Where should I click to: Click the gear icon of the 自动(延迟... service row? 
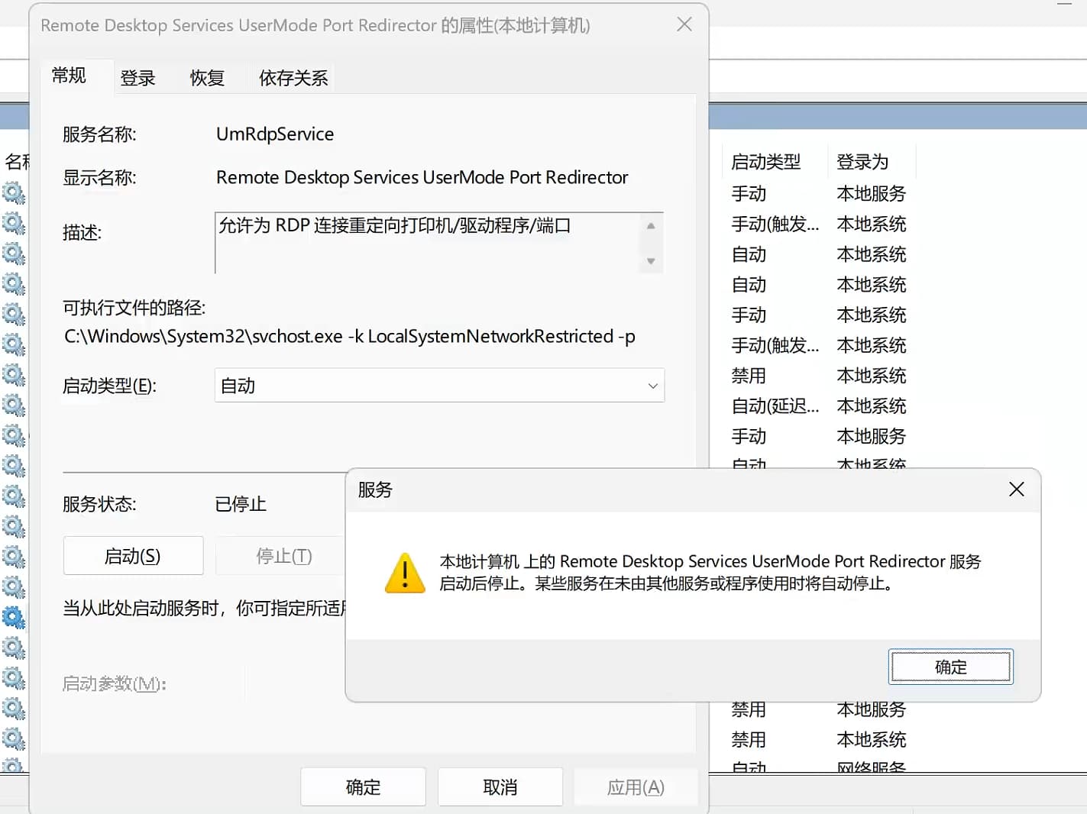pyautogui.click(x=14, y=405)
